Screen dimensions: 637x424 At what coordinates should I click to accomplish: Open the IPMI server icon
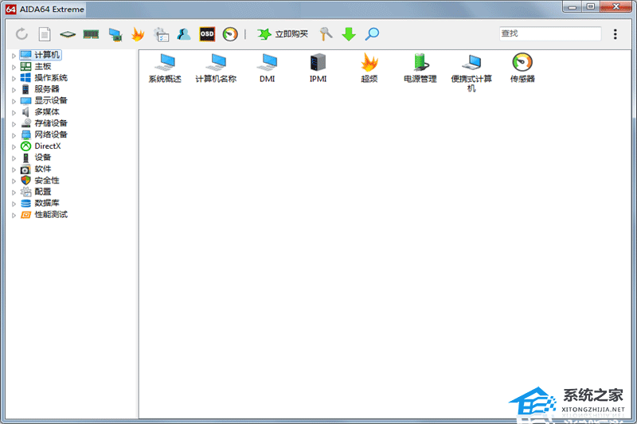tap(318, 68)
